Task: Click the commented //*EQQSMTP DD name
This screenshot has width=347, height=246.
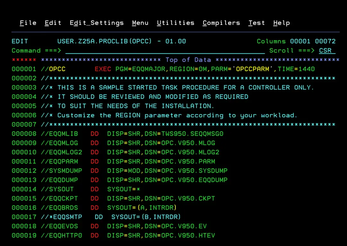Action: 61,217
